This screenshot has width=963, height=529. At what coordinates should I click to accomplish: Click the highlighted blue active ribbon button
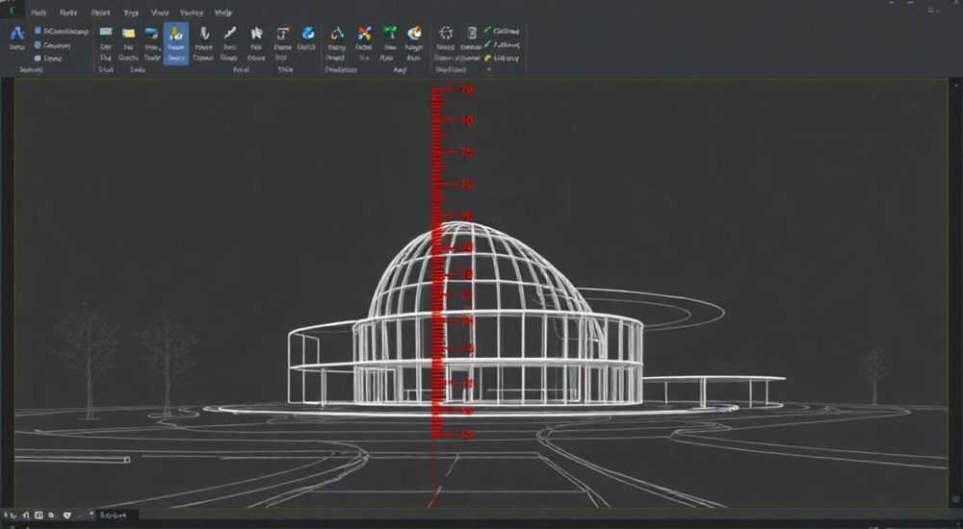coord(175,43)
